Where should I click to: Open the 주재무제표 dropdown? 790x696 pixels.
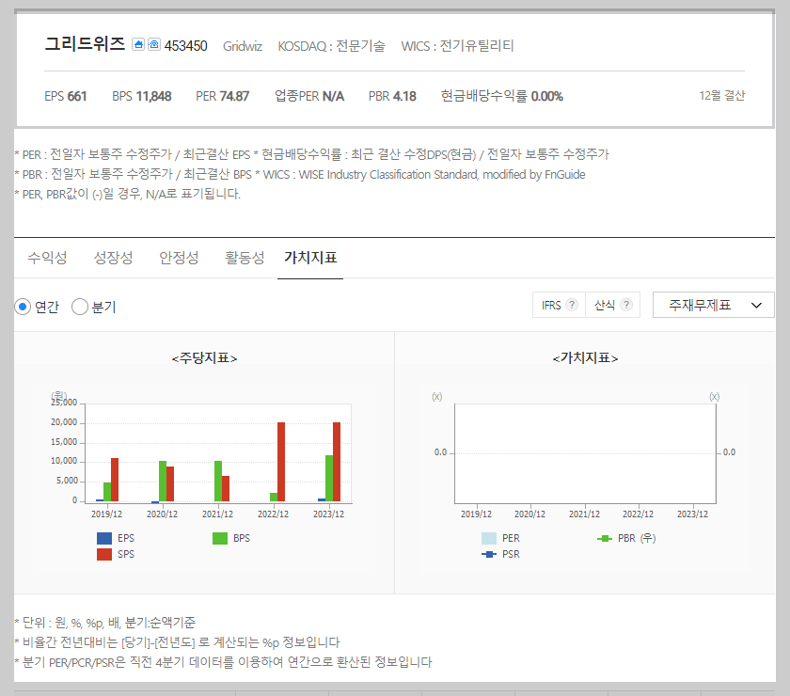[x=714, y=305]
